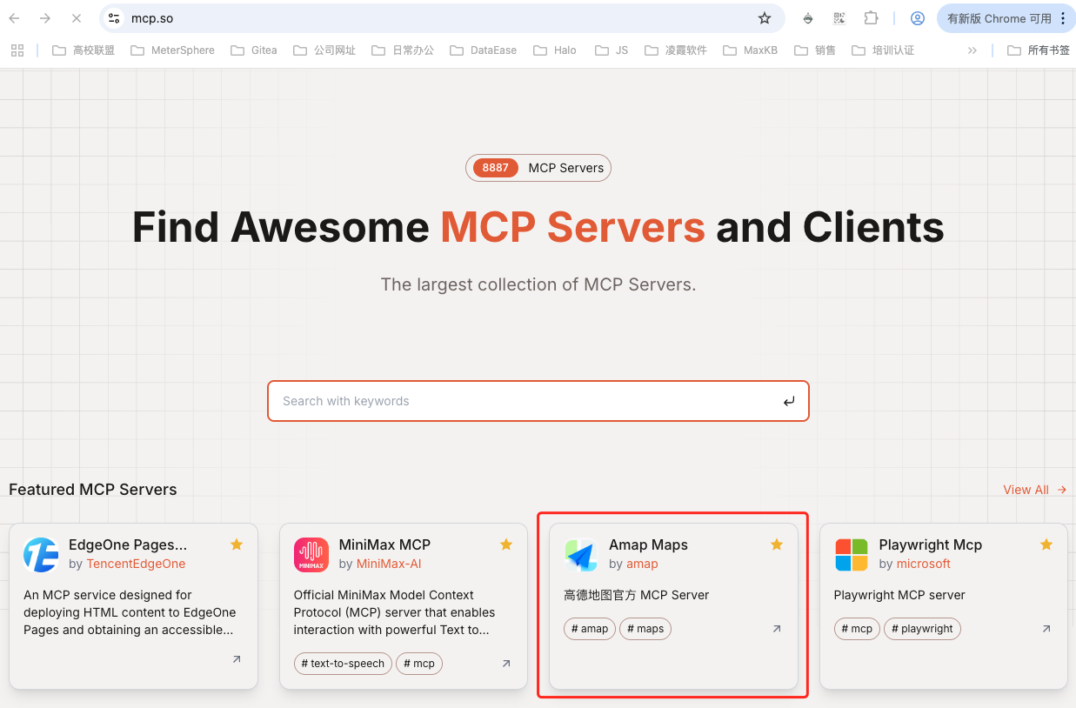Image resolution: width=1076 pixels, height=708 pixels.
Task: Open Chrome extensions puzzle icon
Action: coord(871,17)
